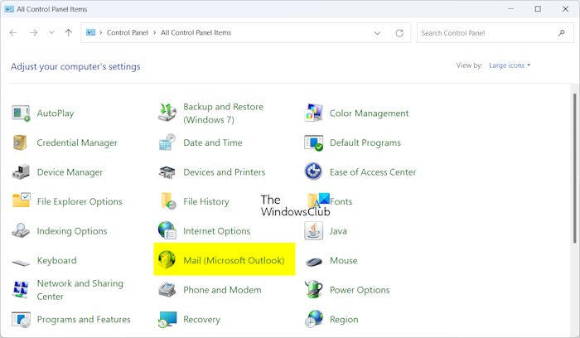This screenshot has width=580, height=338.
Task: Open the Backup and Restore icon
Action: pyautogui.click(x=167, y=113)
